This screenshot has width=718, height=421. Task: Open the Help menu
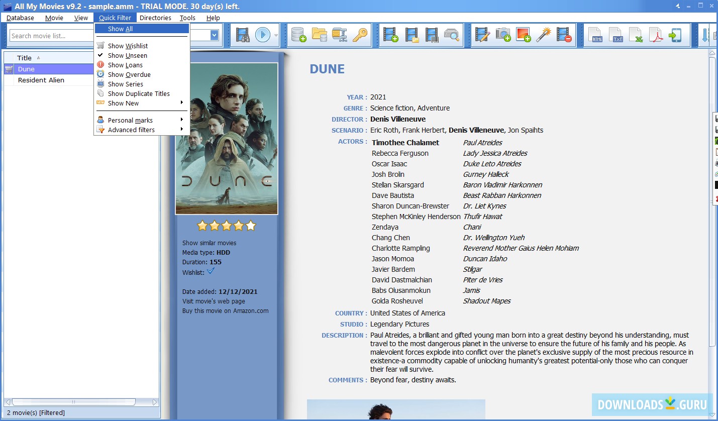213,18
